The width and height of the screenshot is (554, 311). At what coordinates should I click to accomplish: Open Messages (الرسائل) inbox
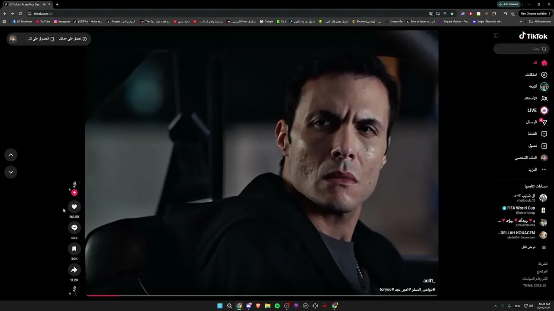coord(537,122)
